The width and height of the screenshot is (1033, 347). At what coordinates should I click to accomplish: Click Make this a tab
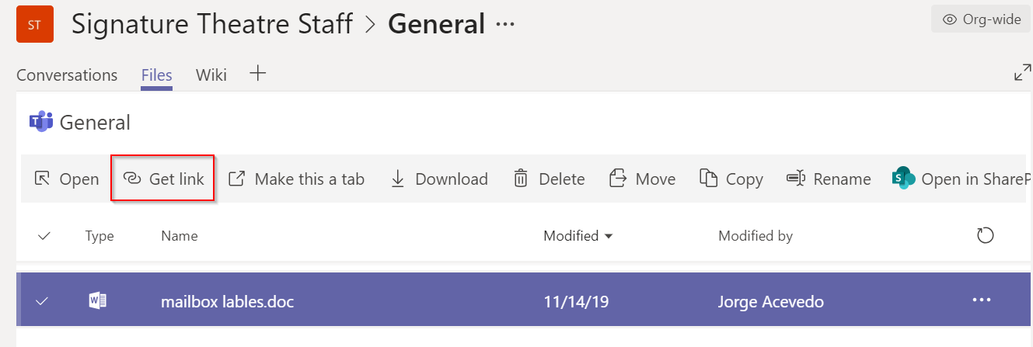pyautogui.click(x=296, y=179)
